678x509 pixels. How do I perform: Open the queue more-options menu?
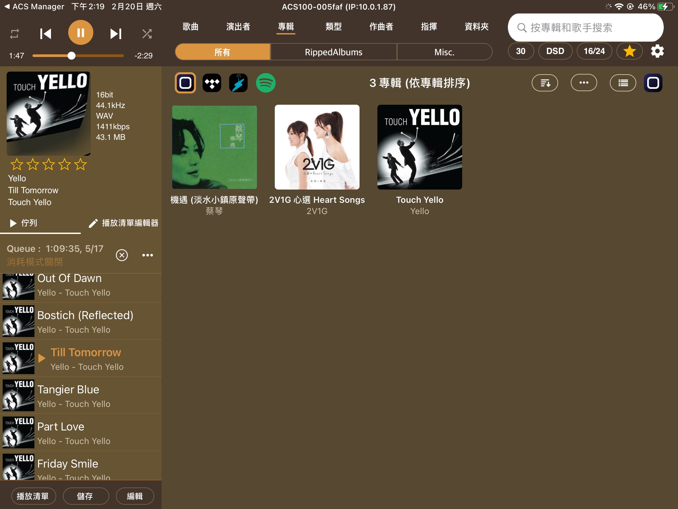click(148, 255)
